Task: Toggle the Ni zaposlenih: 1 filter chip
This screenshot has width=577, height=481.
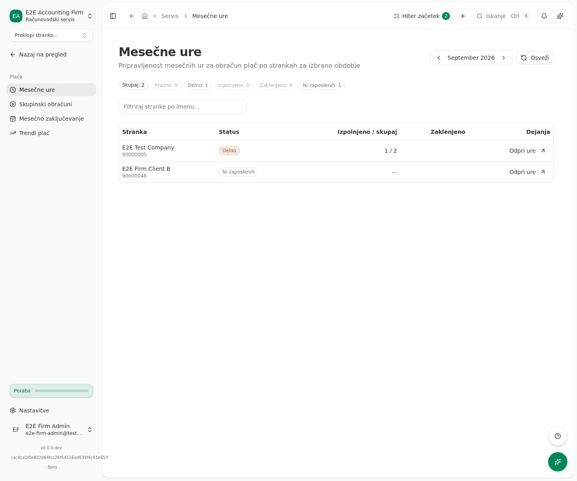Action: tap(322, 85)
